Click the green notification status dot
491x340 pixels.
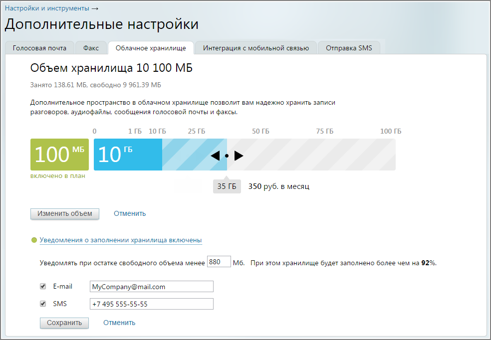[x=34, y=240]
